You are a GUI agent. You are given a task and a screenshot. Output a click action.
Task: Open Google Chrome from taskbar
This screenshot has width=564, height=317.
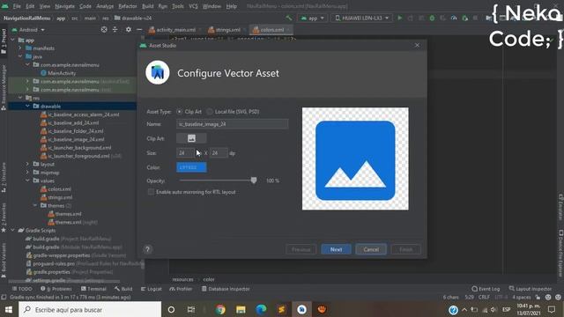pyautogui.click(x=220, y=309)
